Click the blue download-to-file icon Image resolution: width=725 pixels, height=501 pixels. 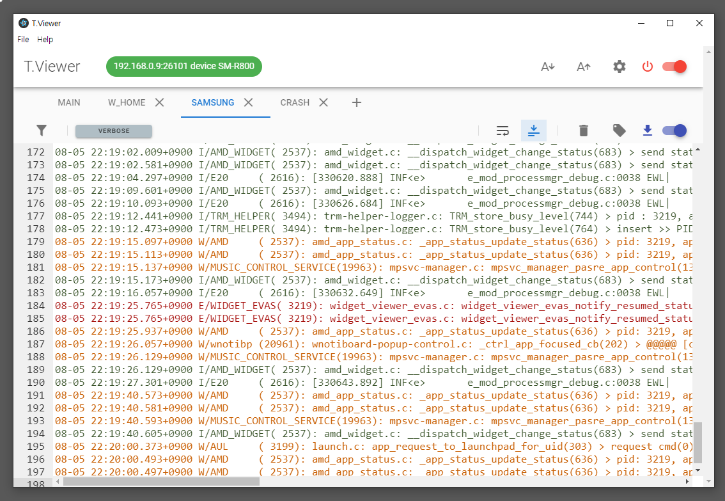point(647,131)
